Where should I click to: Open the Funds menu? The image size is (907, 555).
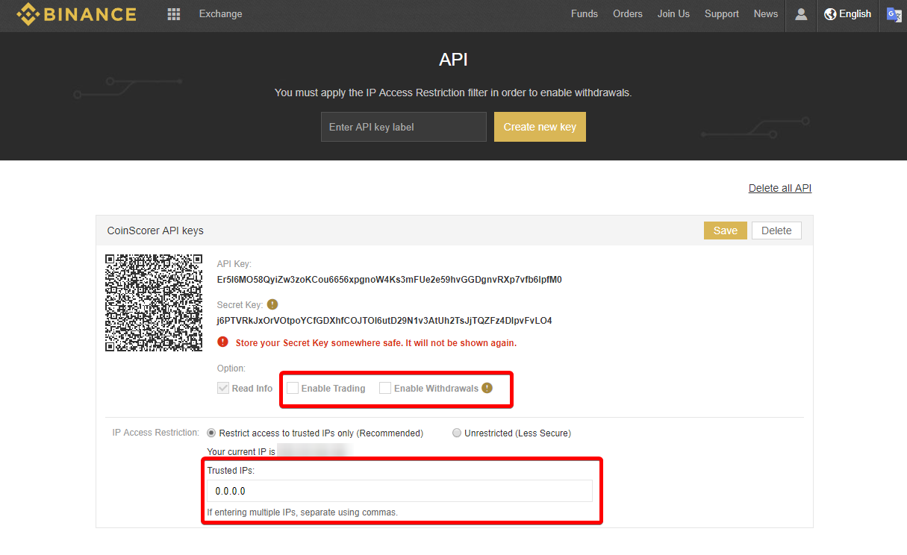click(x=585, y=14)
